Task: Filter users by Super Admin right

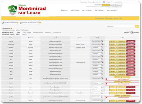Action: point(27,33)
